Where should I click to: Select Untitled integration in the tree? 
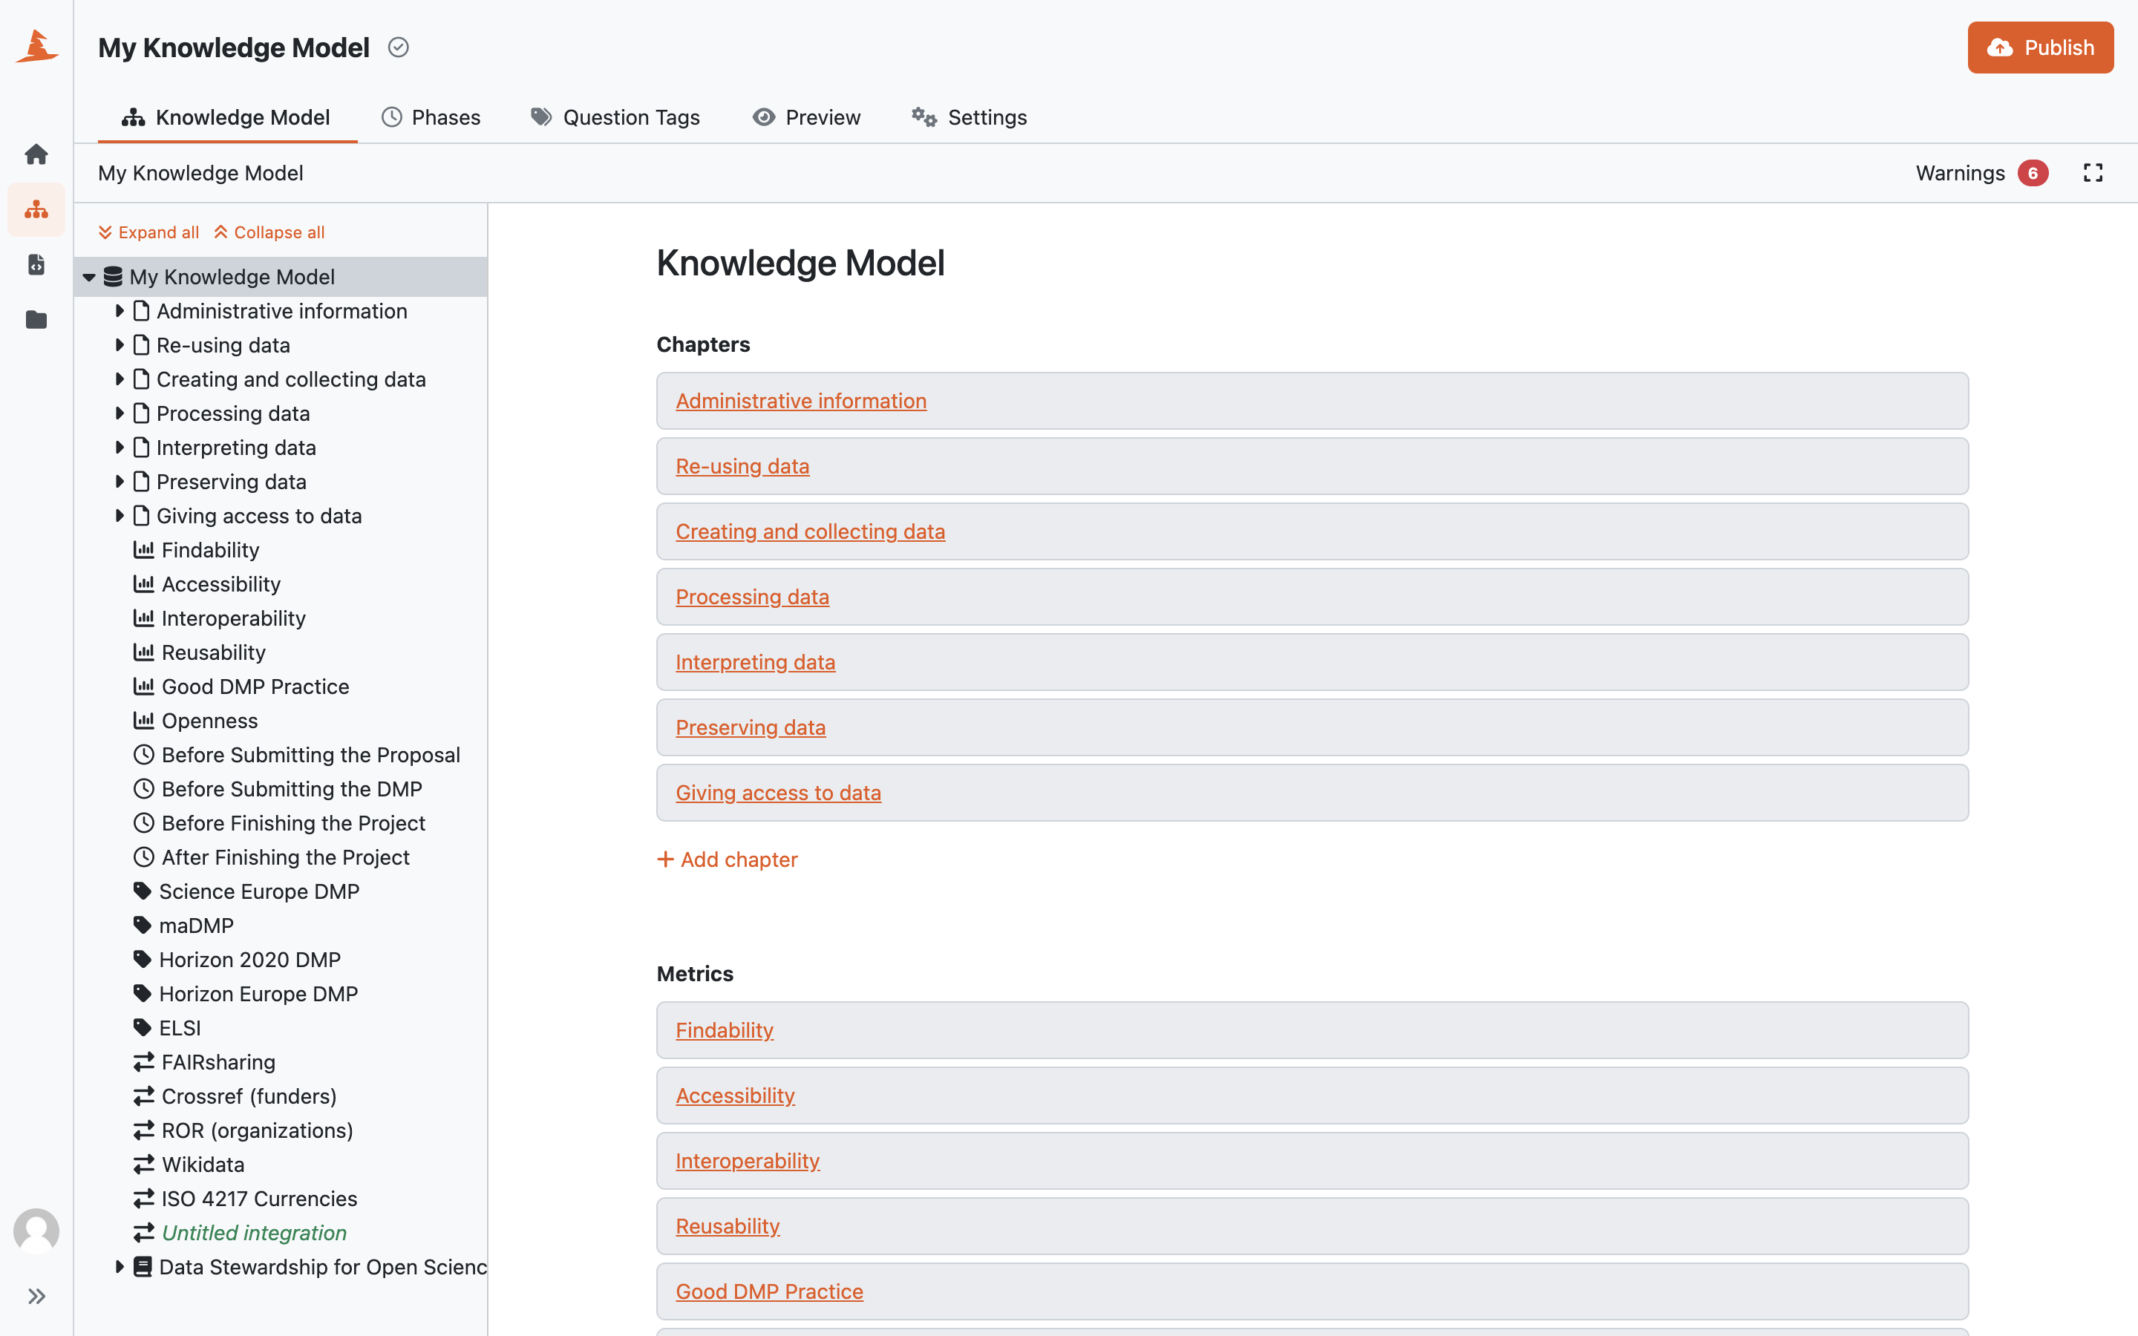(254, 1233)
